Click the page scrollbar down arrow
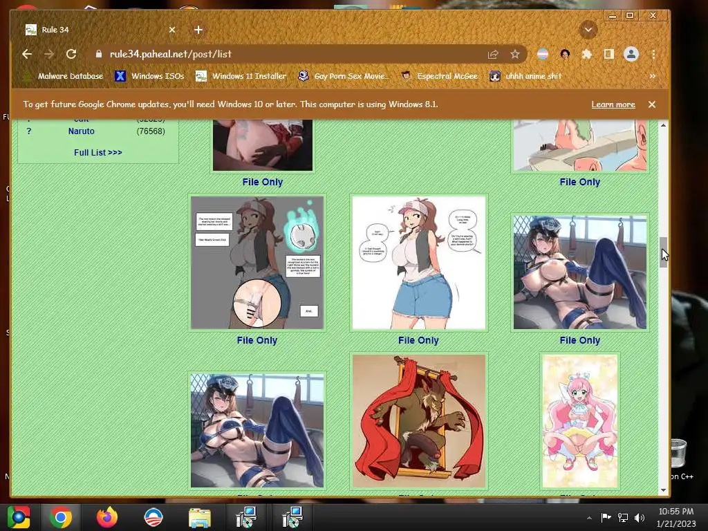The width and height of the screenshot is (708, 531). [x=663, y=490]
